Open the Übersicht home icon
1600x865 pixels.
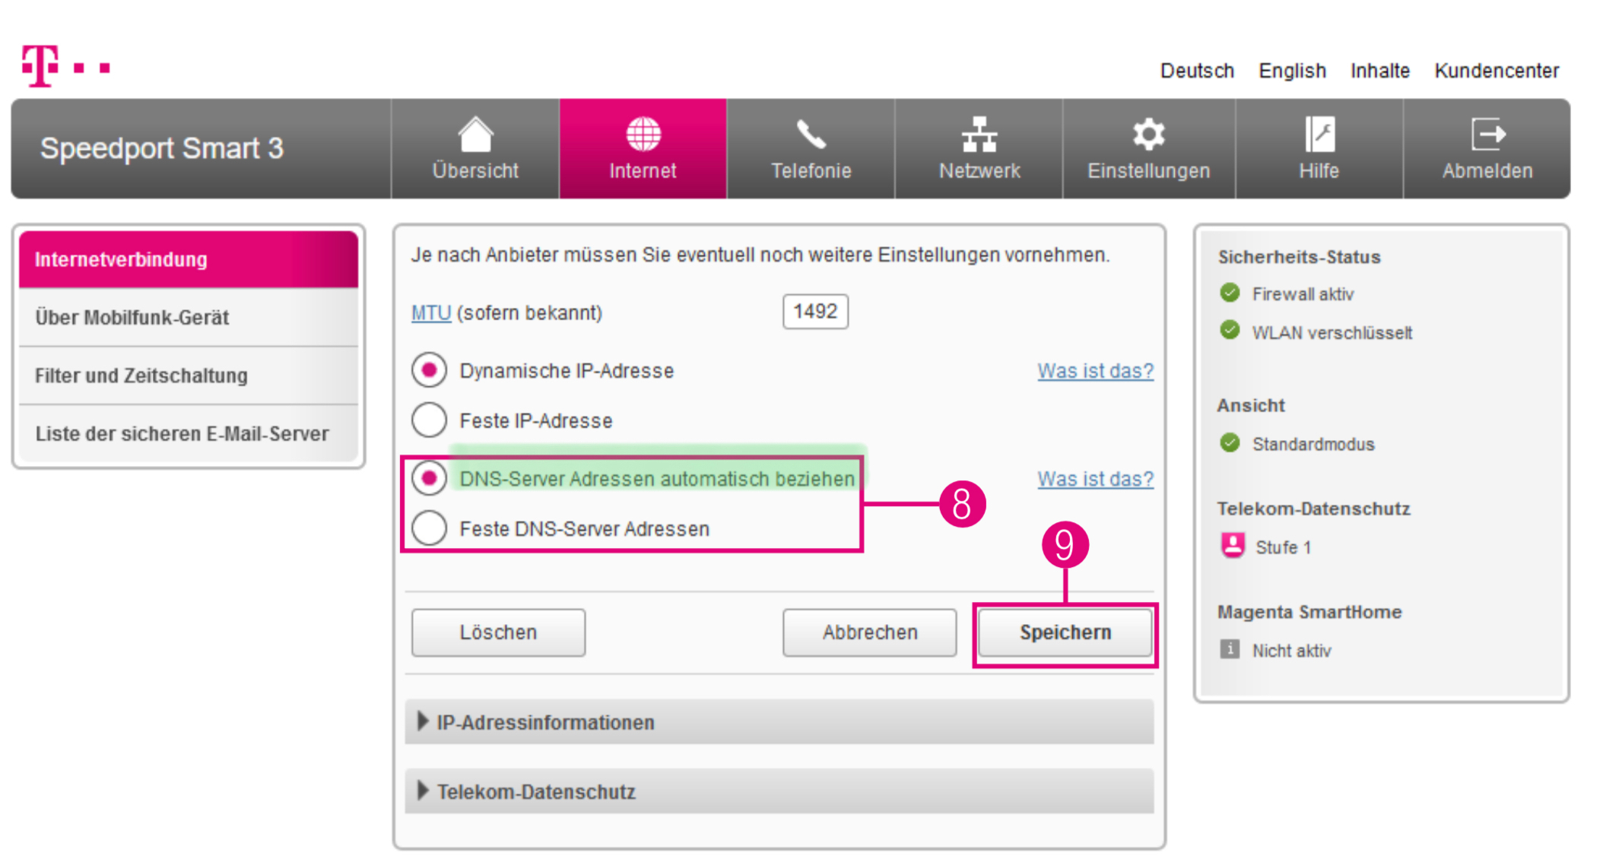click(475, 135)
